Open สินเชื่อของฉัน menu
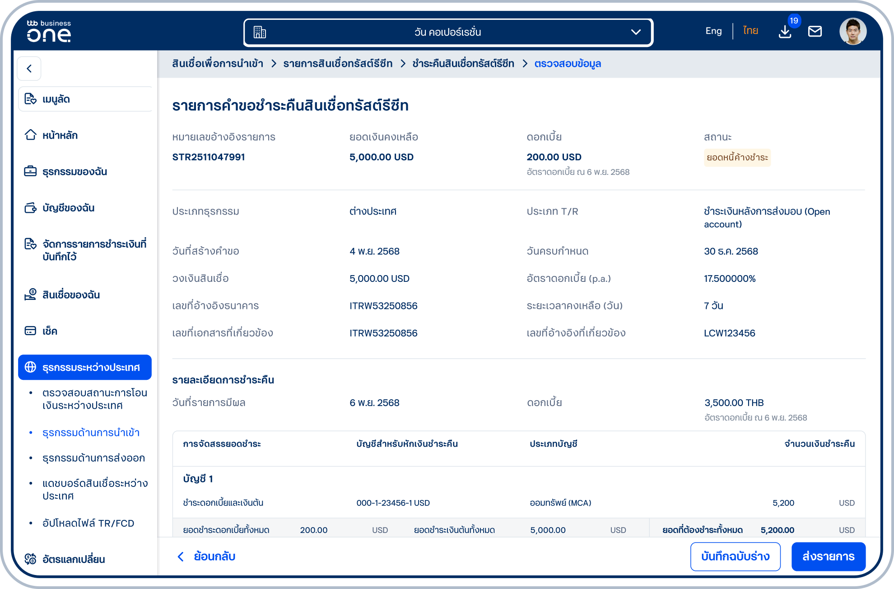 [71, 295]
